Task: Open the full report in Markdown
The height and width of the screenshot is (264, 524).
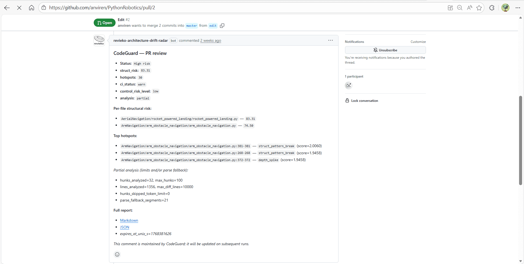Action: pyautogui.click(x=129, y=220)
